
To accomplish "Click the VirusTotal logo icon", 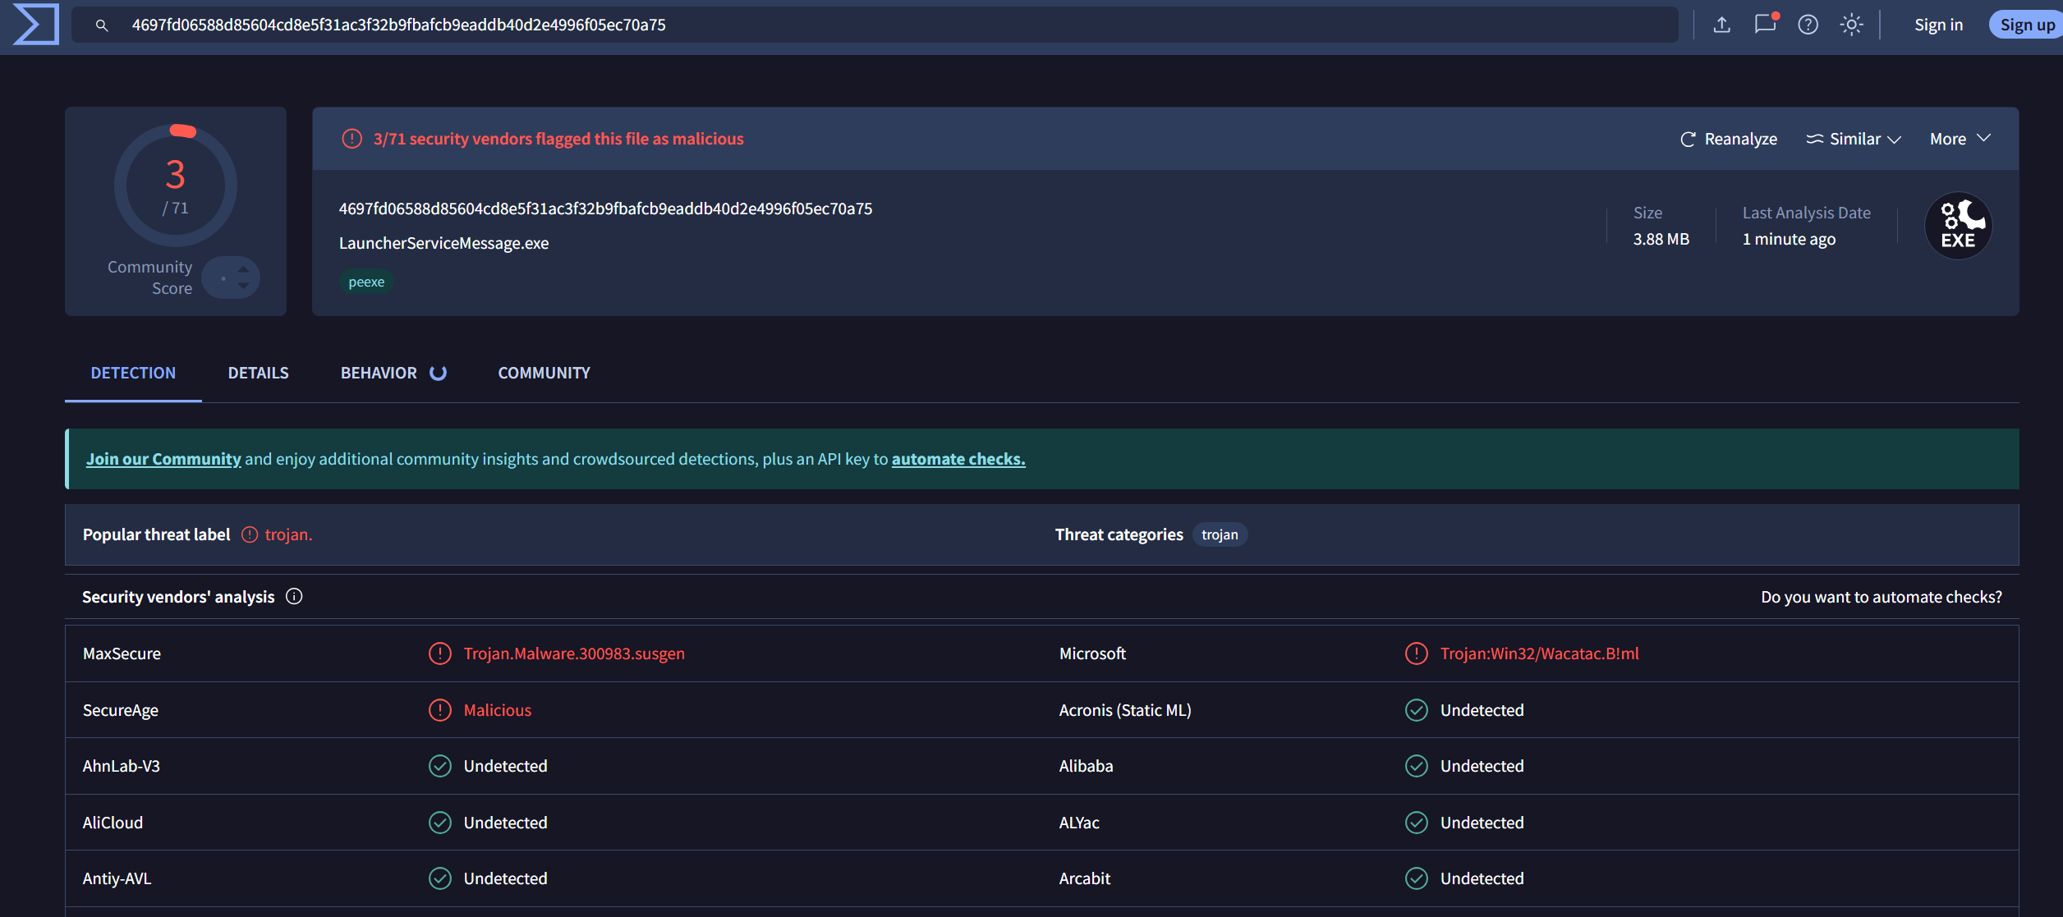I will click(36, 25).
